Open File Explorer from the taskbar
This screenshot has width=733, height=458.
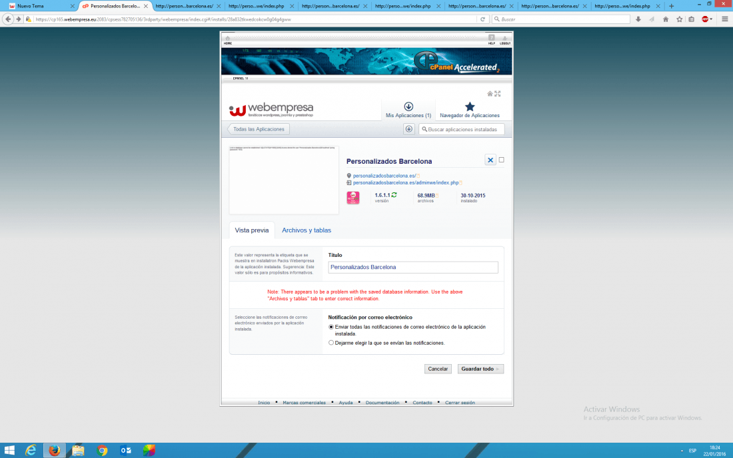(78, 450)
